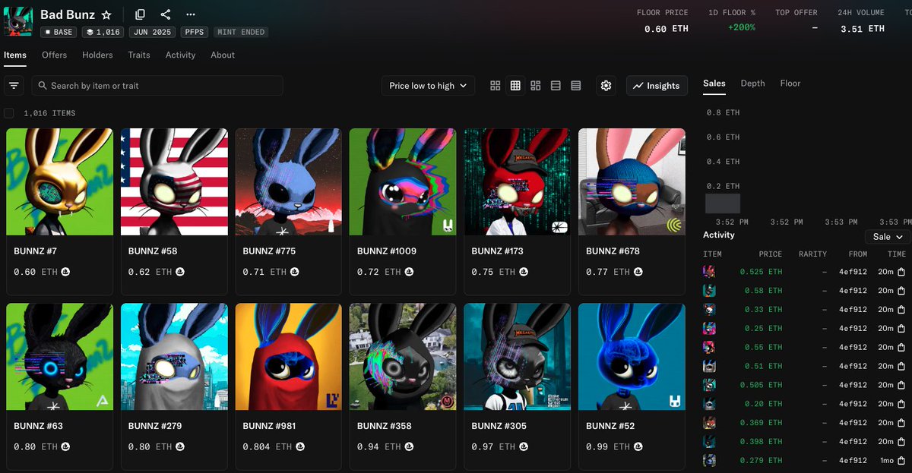Viewport: 912px width, 473px height.
Task: Add the 0.398 ETH sale item to cart
Action: point(901,442)
